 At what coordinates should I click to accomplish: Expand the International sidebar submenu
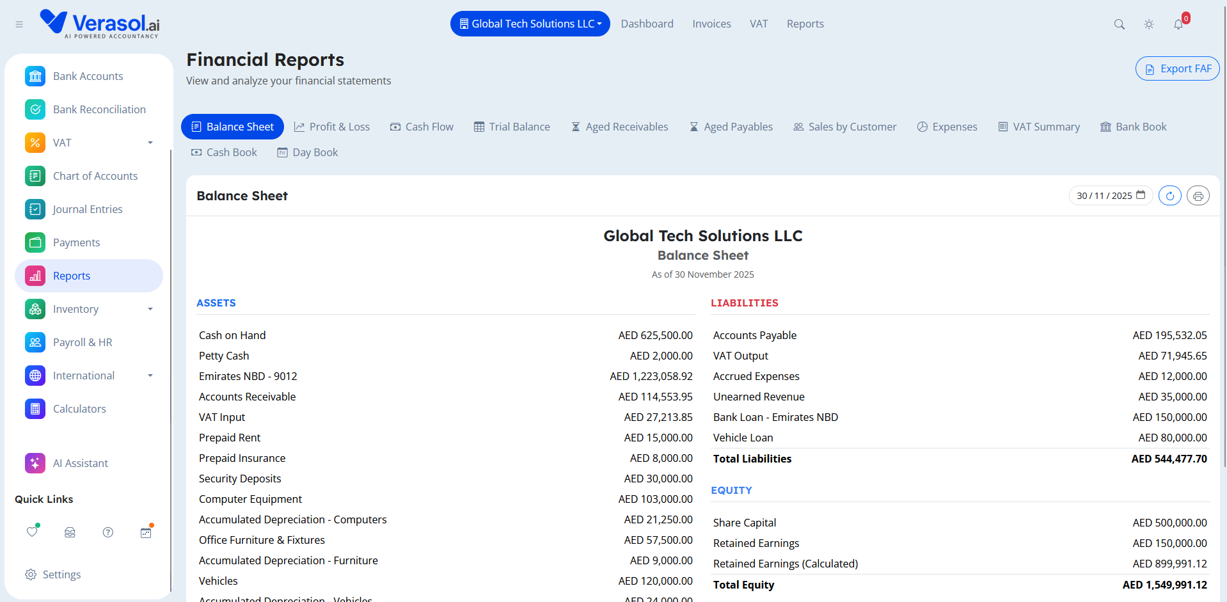[150, 376]
